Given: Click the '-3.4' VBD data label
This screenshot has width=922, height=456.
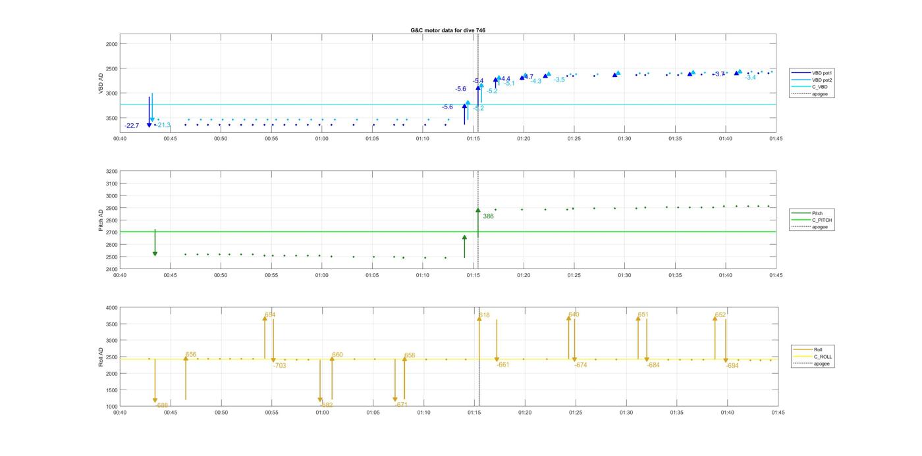Looking at the screenshot, I should click(750, 78).
